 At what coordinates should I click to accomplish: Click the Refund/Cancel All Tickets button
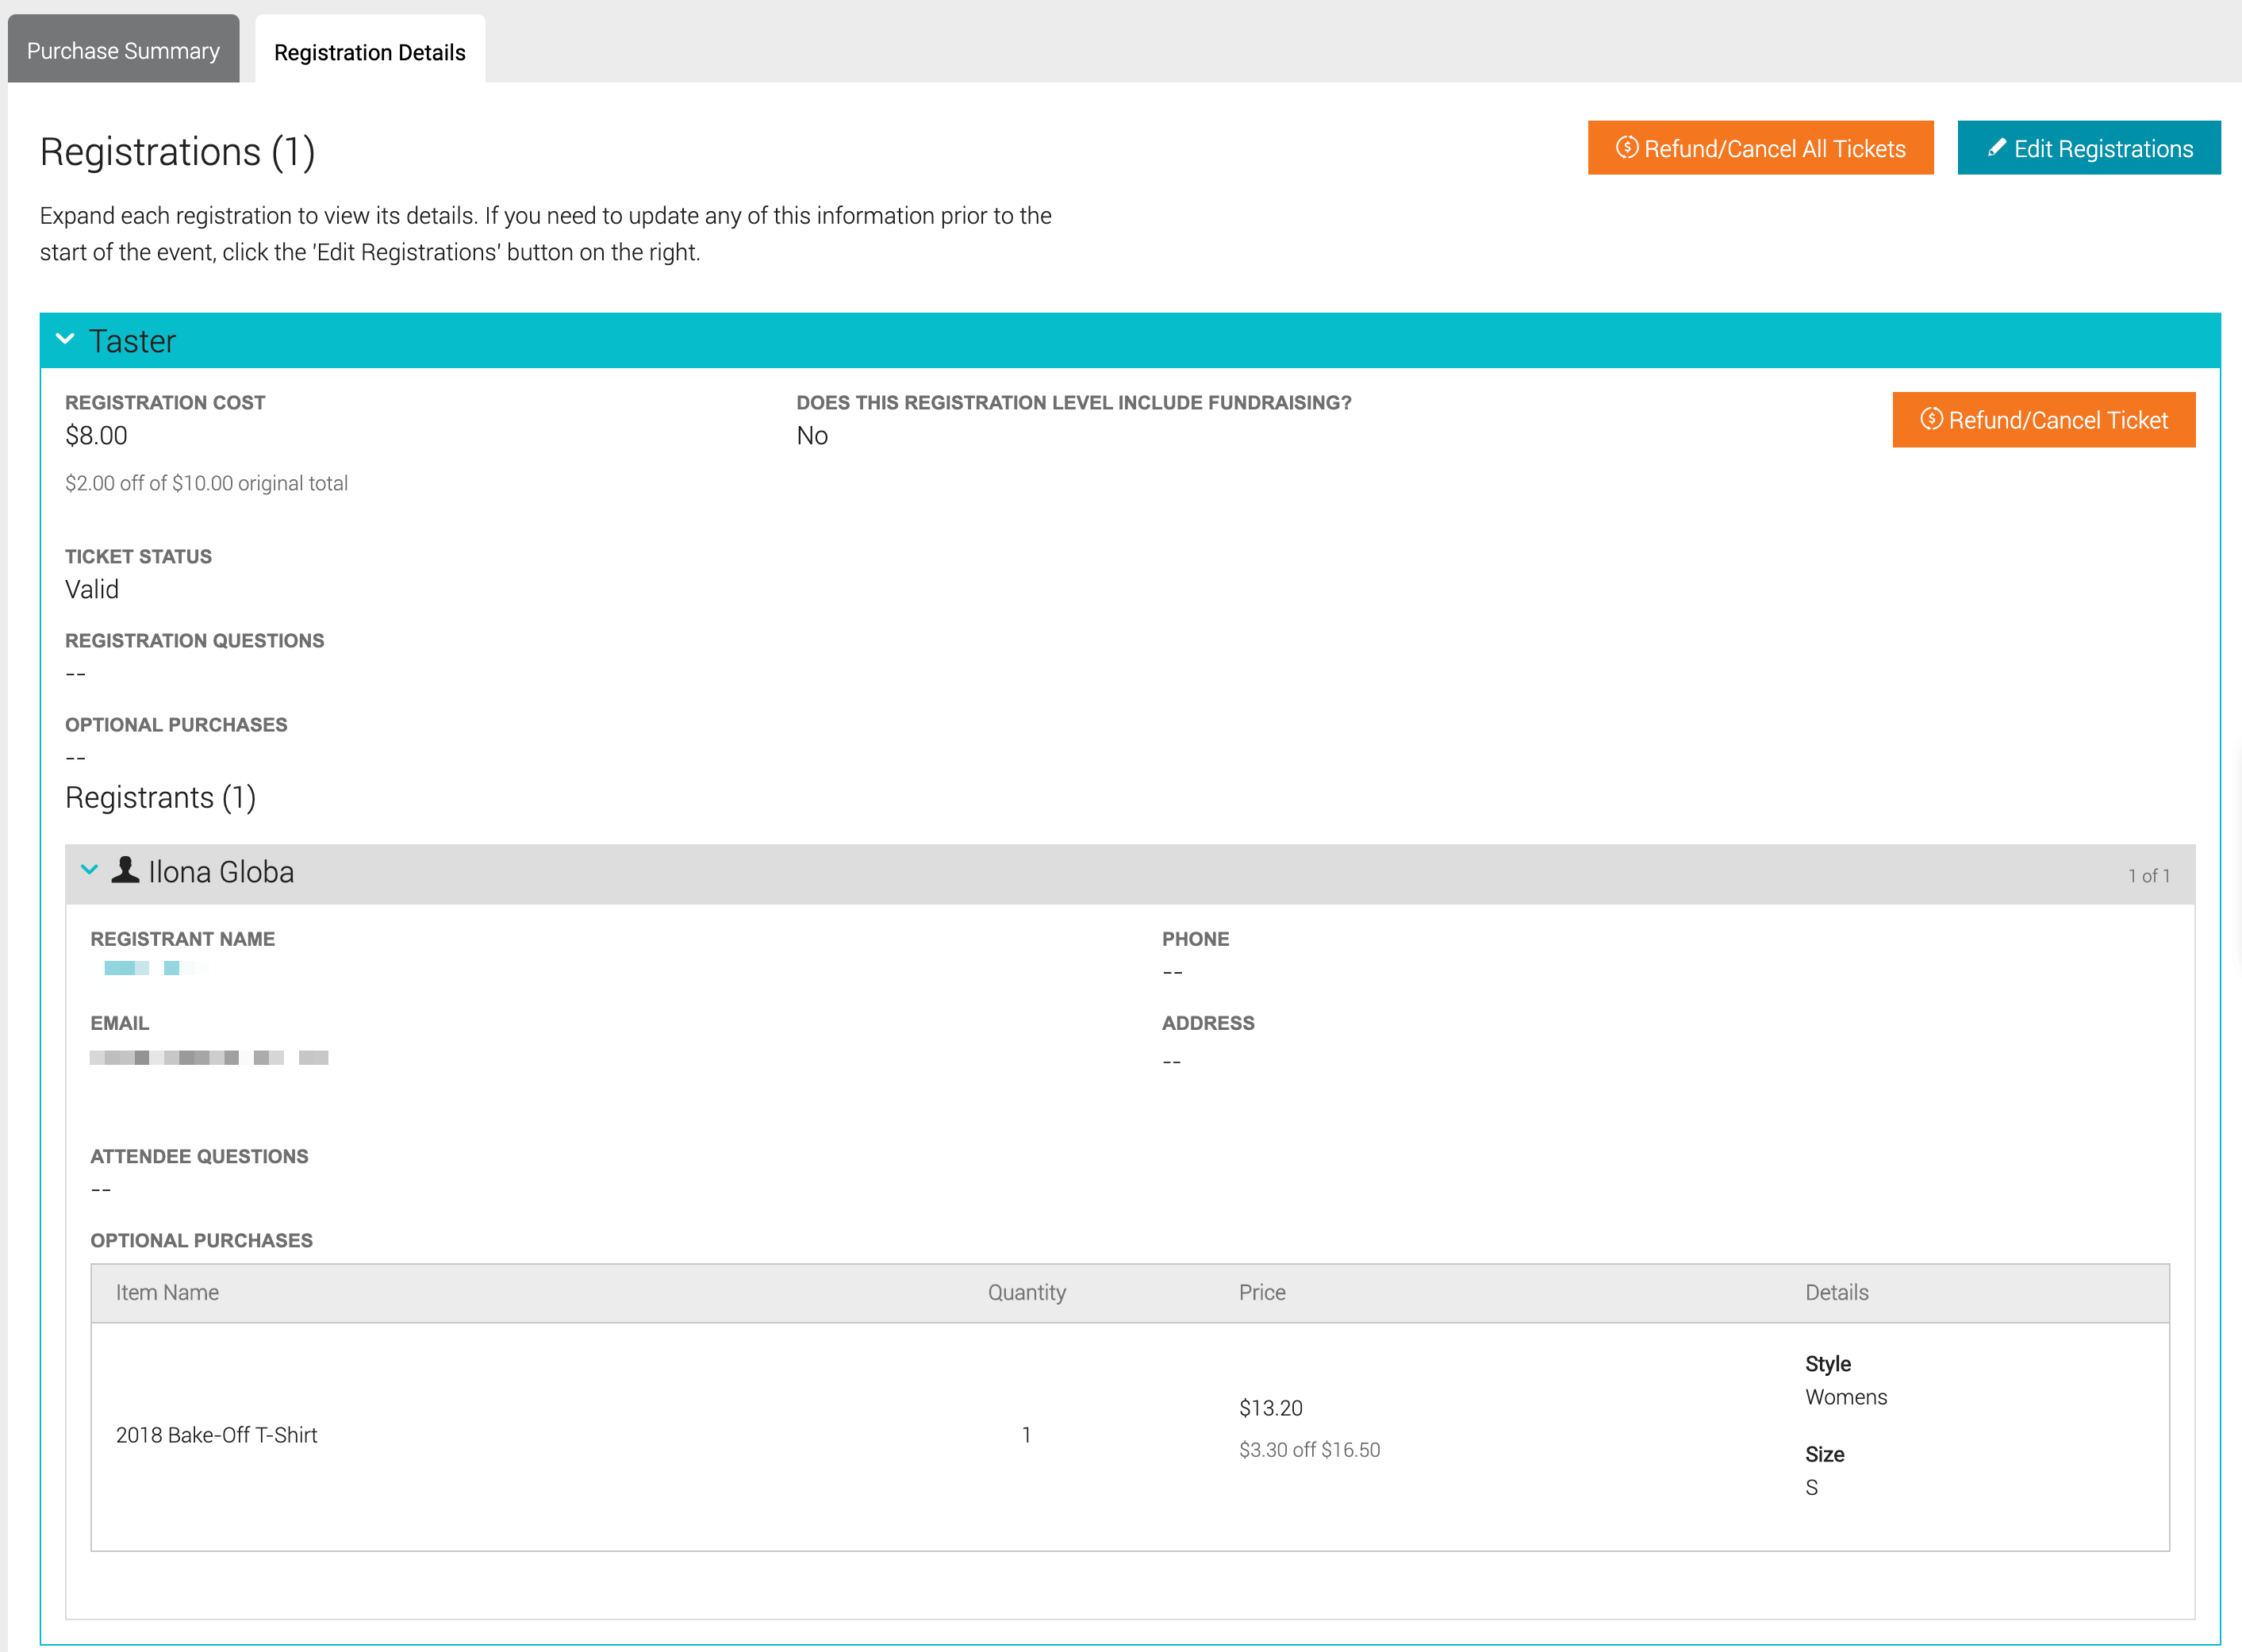click(1760, 148)
